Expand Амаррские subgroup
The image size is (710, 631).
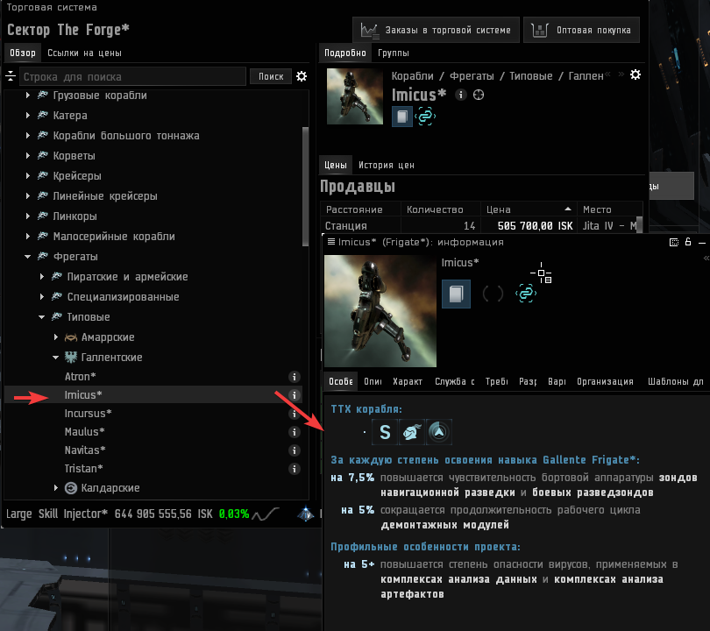(56, 337)
